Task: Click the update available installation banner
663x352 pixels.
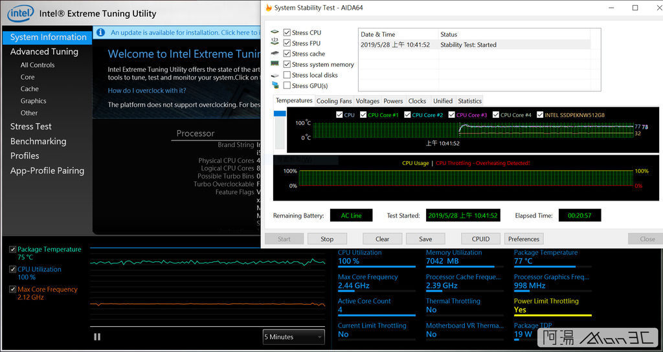Action: [177, 32]
